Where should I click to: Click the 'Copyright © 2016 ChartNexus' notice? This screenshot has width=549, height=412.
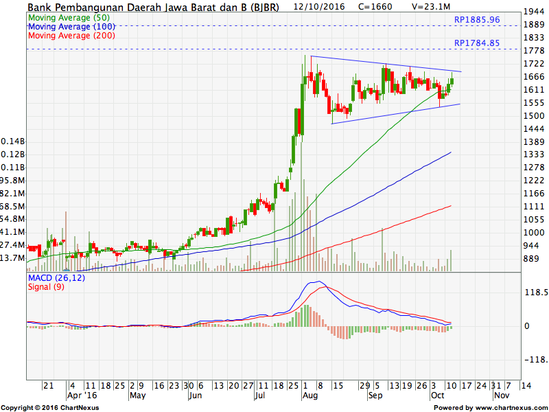pos(50,408)
